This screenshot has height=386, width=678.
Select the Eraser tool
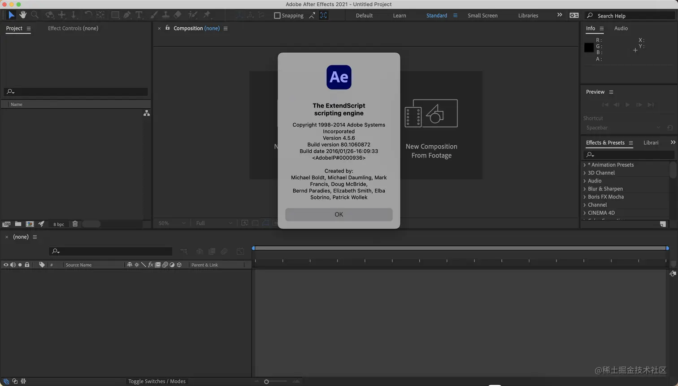click(x=178, y=15)
